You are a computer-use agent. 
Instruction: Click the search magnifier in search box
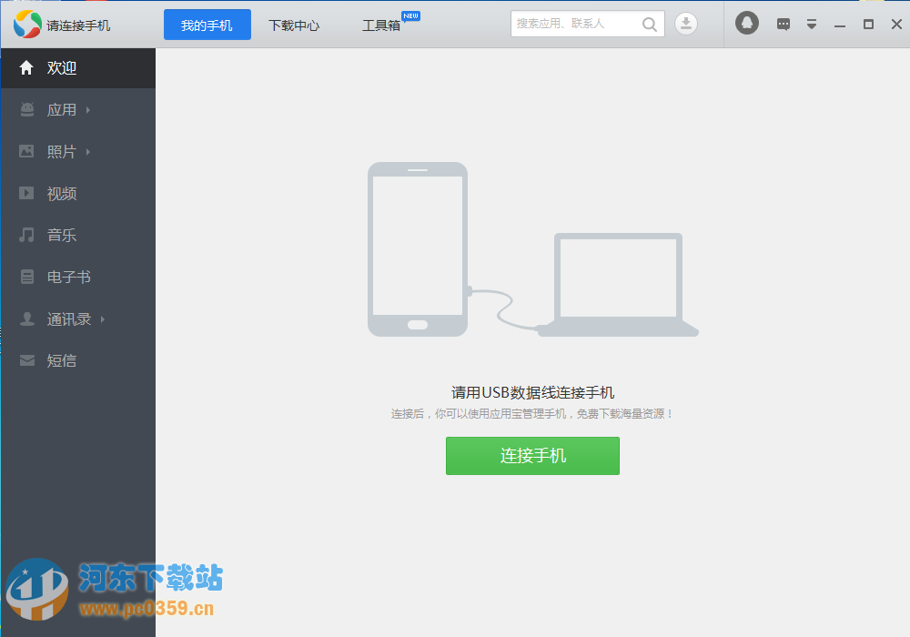pyautogui.click(x=649, y=24)
